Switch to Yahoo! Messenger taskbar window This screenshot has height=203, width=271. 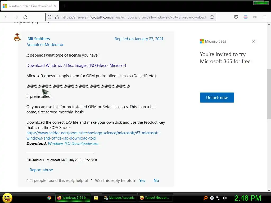[x=155, y=198]
